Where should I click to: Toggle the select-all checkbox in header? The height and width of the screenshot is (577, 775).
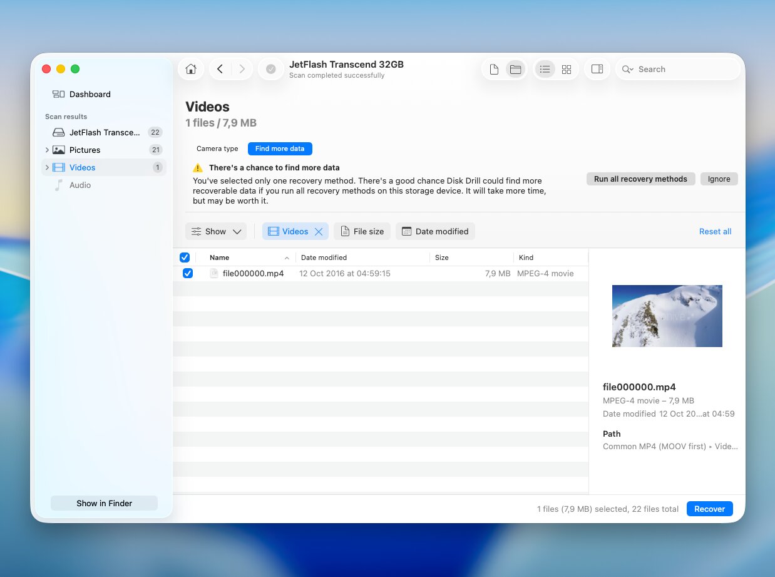click(x=185, y=257)
